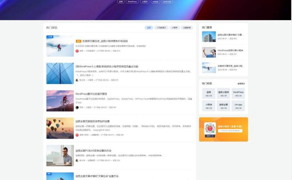Image resolution: width=292 pixels, height=180 pixels.
Task: Open the mountain cyclist article thumbnail
Action: click(60, 101)
